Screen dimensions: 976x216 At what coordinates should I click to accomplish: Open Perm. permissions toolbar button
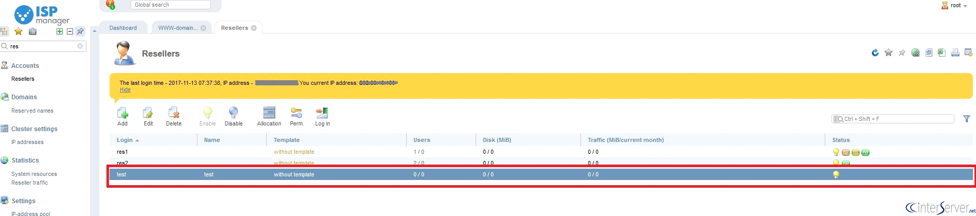tap(297, 116)
